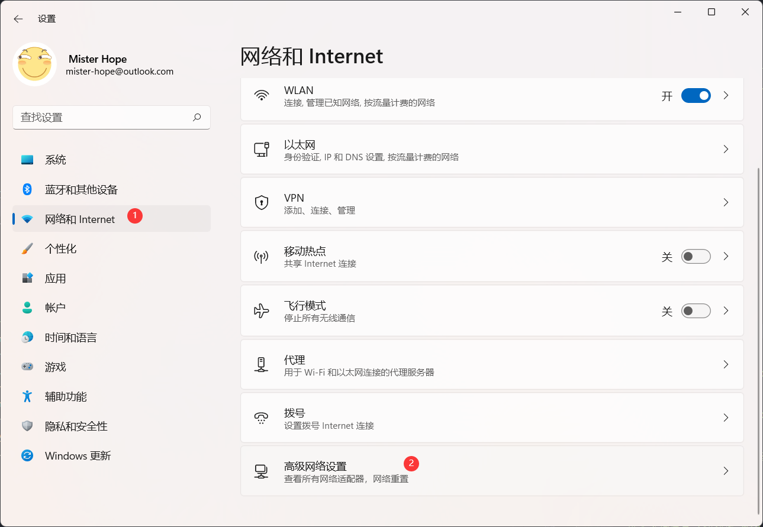Click the 系统 monitor icon

(27, 160)
